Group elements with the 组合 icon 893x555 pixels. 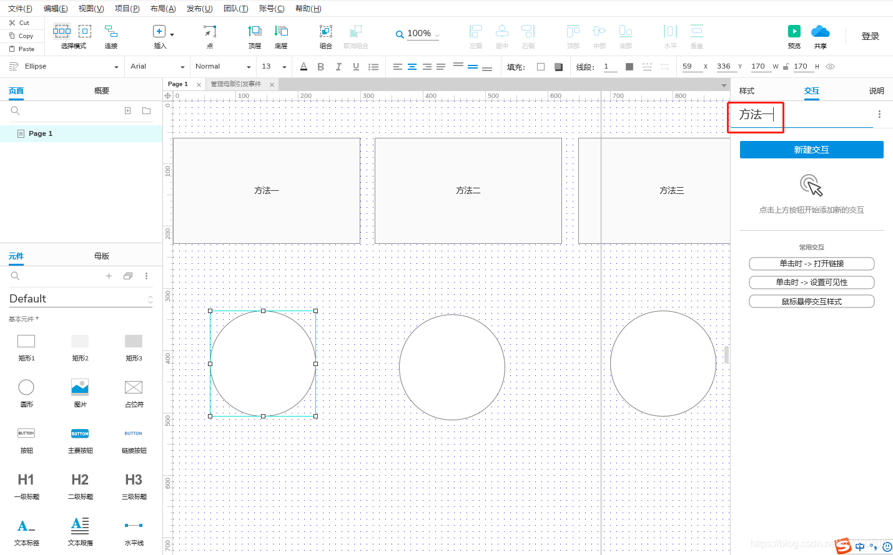point(325,31)
